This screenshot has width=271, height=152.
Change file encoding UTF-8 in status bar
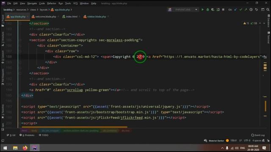247,141
